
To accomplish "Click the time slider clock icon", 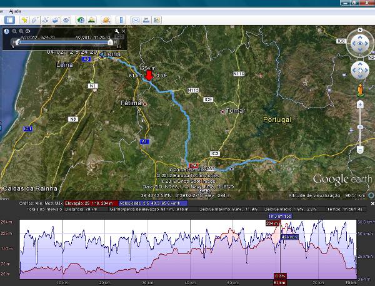I will point(6,31).
